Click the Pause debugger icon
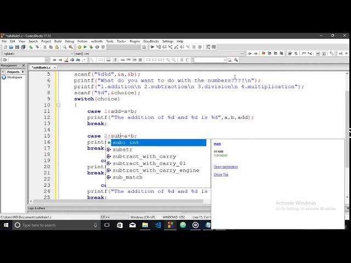 click(x=194, y=47)
